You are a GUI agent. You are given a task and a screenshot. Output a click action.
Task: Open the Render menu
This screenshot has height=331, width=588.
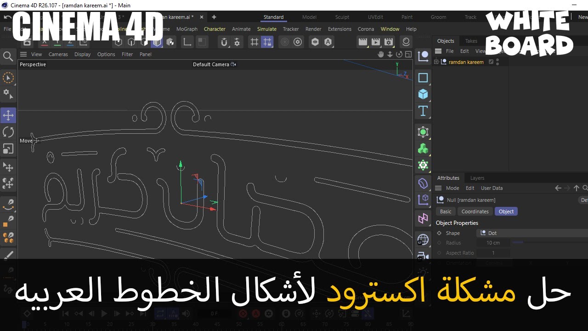click(313, 29)
